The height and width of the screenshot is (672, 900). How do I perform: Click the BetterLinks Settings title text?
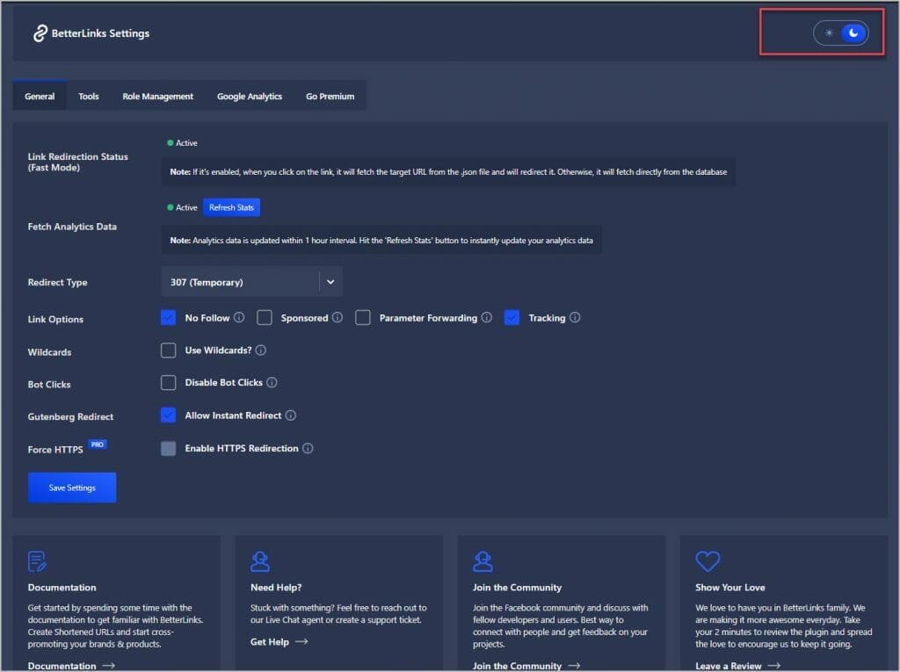tap(100, 33)
